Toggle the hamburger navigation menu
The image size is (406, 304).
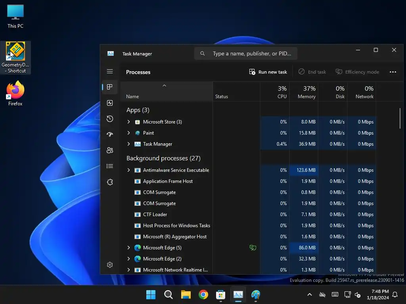[110, 71]
